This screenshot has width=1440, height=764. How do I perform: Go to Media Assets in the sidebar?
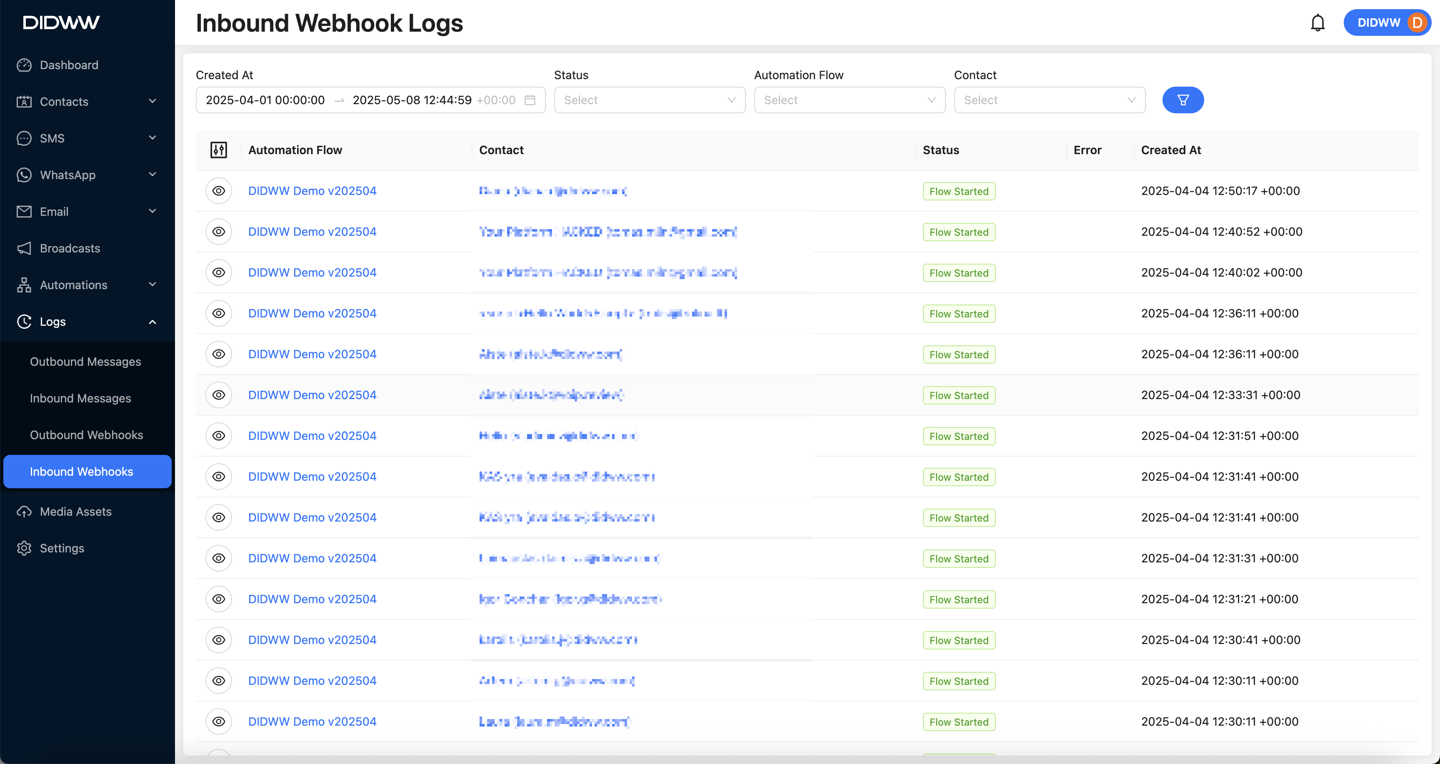click(75, 512)
